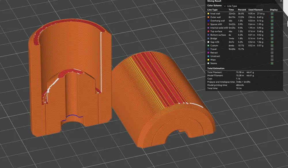The width and height of the screenshot is (288, 168).
Task: Select the Inner wall row label
Action: 215,14
